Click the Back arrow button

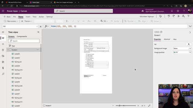click(x=7, y=17)
